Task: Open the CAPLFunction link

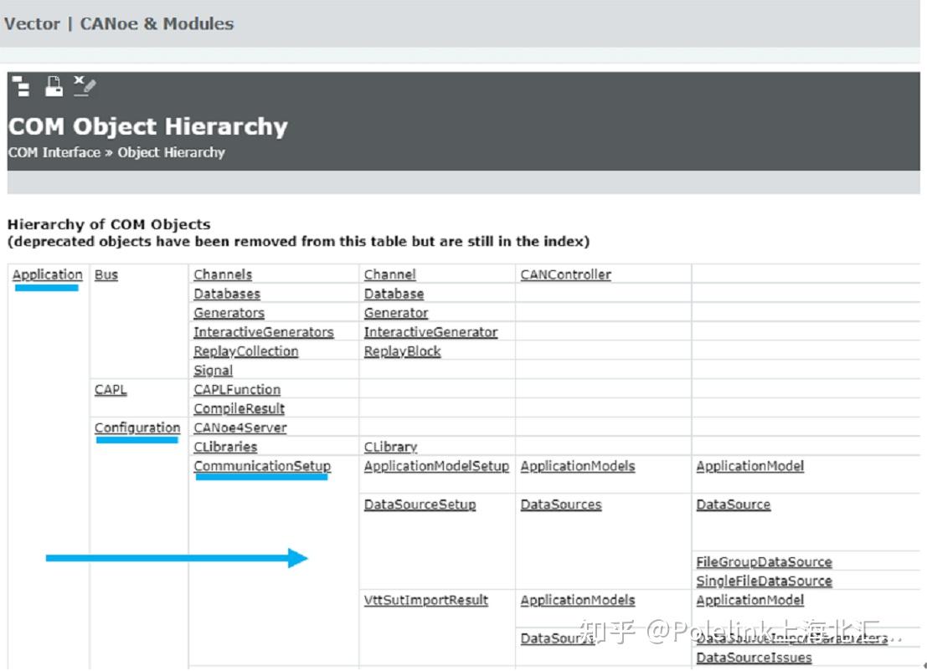Action: (237, 389)
